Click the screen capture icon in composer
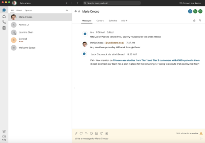This screenshot has width=205, height=143. pos(81,133)
